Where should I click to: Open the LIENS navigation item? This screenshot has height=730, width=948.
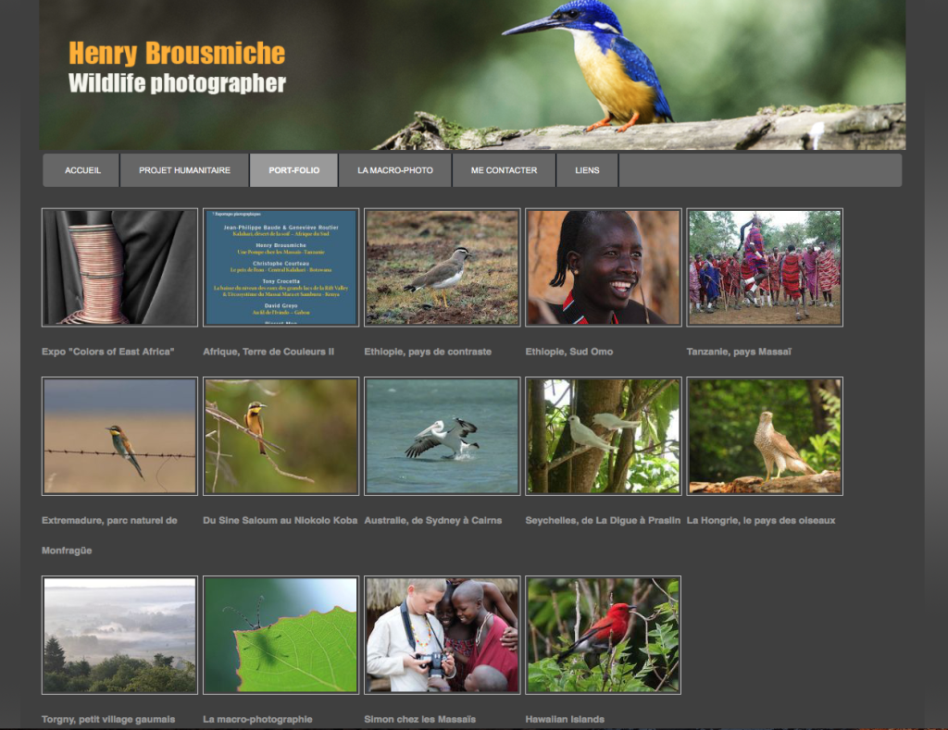587,170
